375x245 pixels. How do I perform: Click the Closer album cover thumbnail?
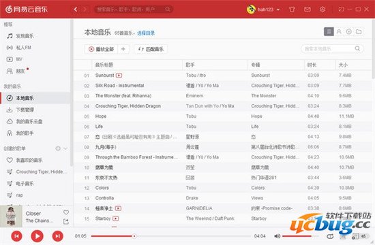pyautogui.click(x=11, y=216)
